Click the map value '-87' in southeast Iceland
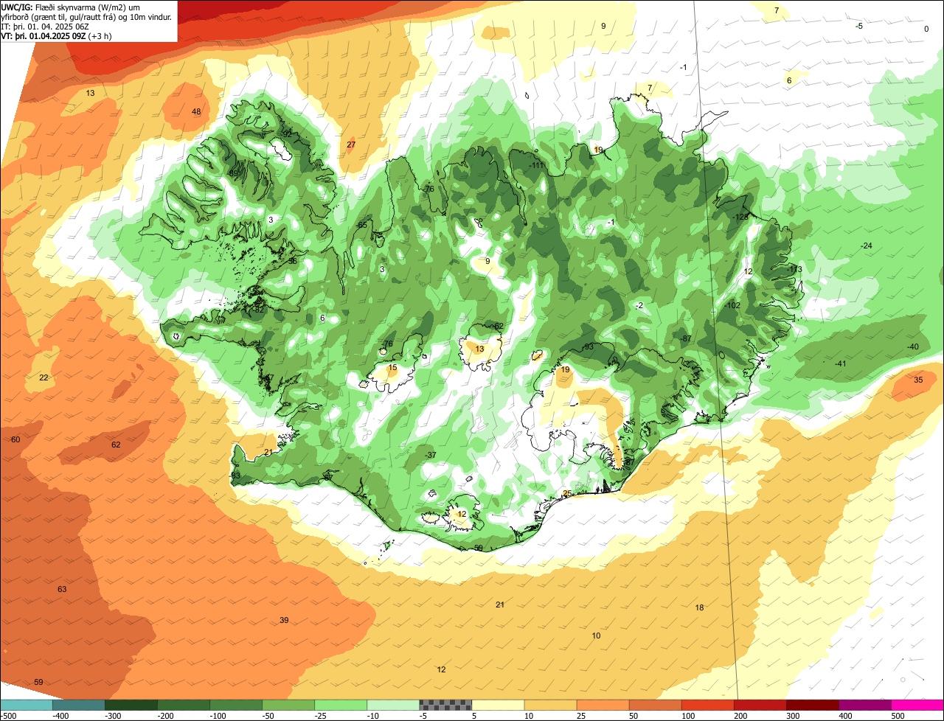Screen dimensions: 944x721 686,338
